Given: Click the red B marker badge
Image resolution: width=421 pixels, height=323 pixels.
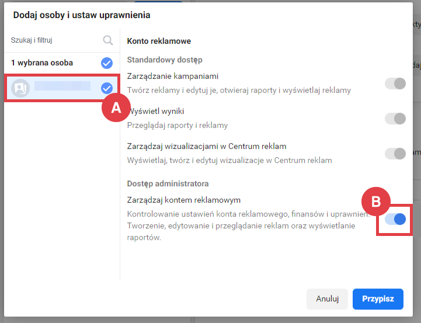Looking at the screenshot, I should [x=376, y=202].
